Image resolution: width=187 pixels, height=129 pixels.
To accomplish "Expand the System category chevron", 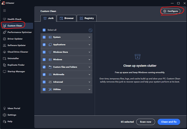I will pyautogui.click(x=89, y=37).
